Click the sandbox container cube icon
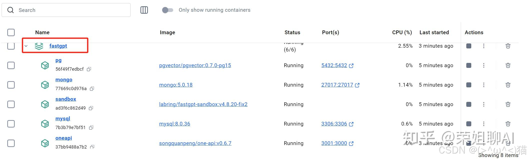The width and height of the screenshot is (528, 159). pyautogui.click(x=45, y=104)
